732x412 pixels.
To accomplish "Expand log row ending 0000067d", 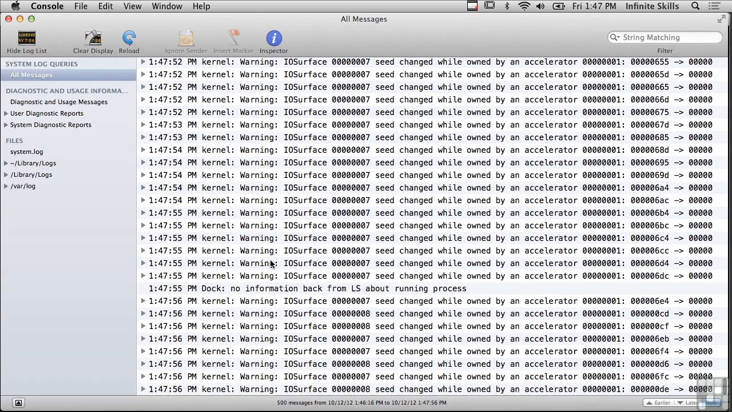I will [x=143, y=125].
